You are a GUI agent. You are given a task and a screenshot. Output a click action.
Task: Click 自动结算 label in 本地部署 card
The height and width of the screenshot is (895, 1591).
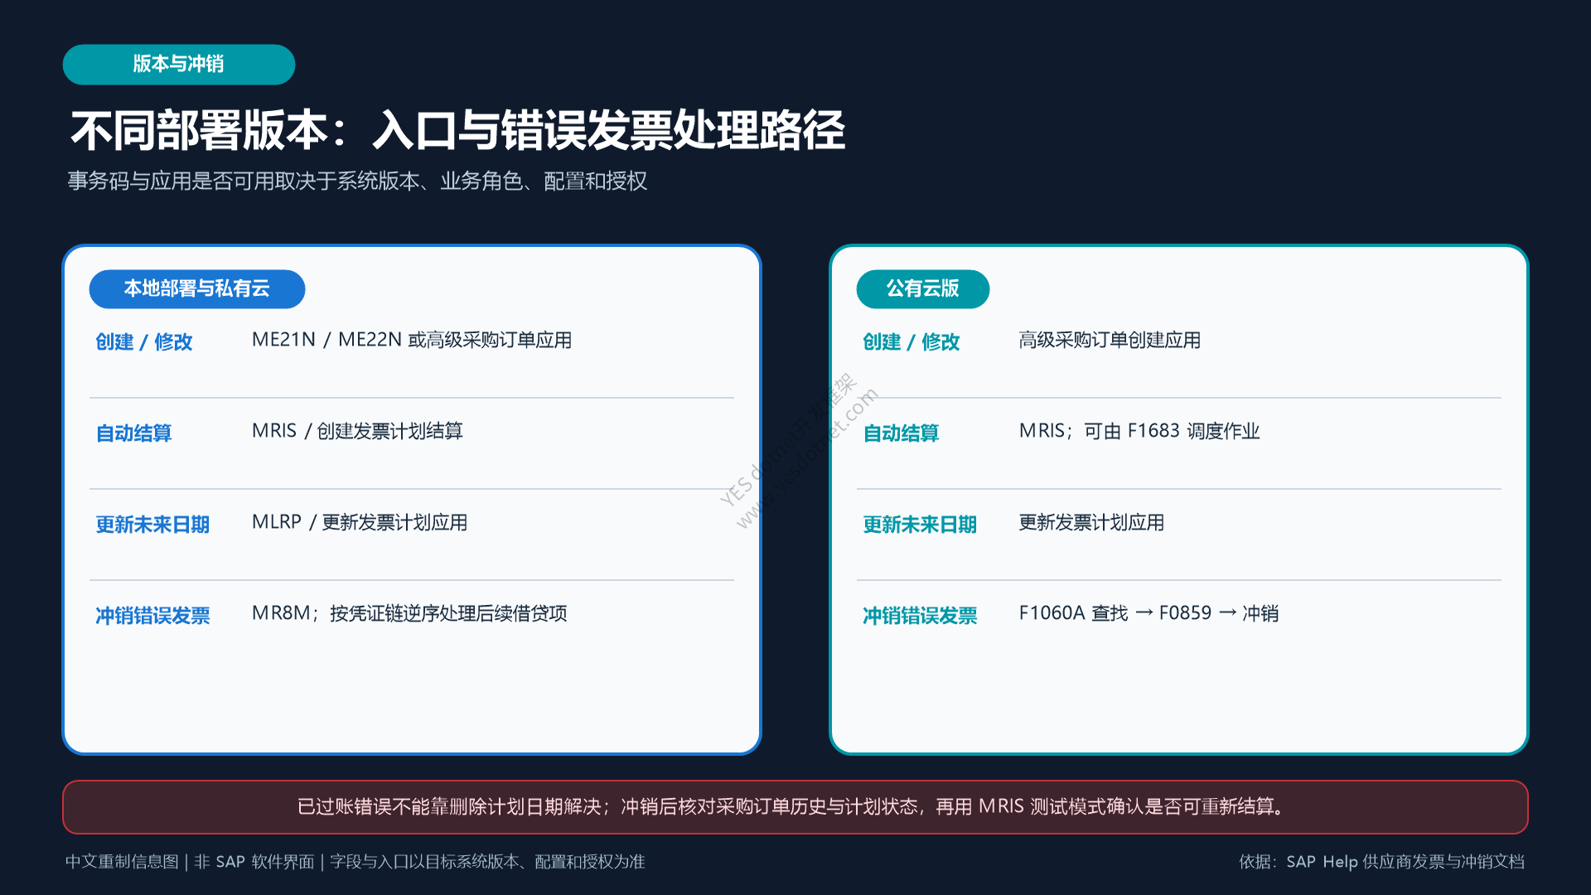pyautogui.click(x=133, y=433)
